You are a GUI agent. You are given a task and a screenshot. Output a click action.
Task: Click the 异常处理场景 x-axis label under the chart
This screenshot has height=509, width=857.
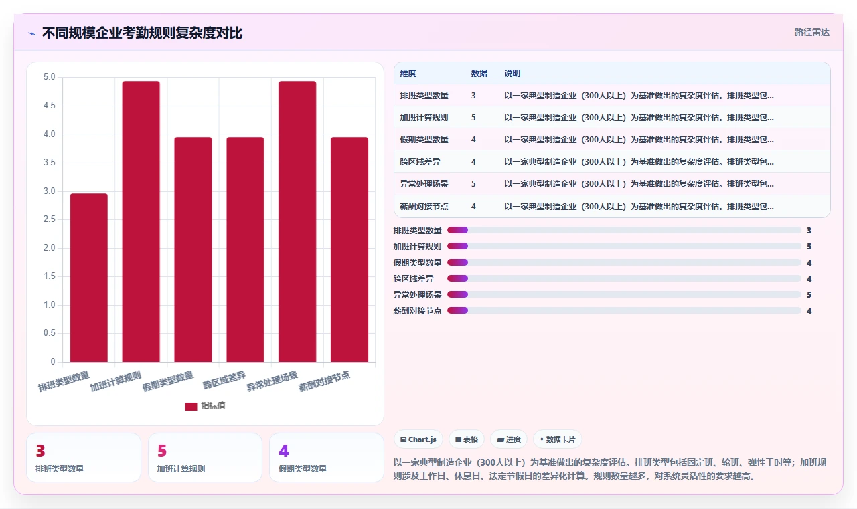coord(272,381)
